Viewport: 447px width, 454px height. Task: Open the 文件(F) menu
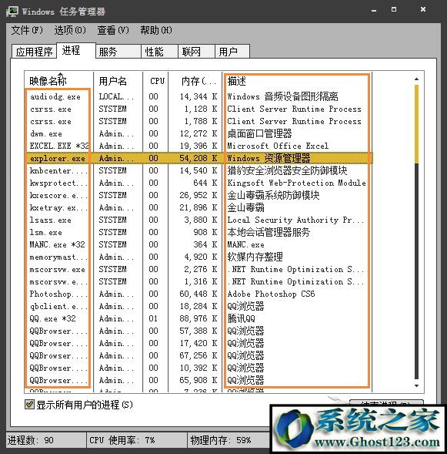click(27, 30)
